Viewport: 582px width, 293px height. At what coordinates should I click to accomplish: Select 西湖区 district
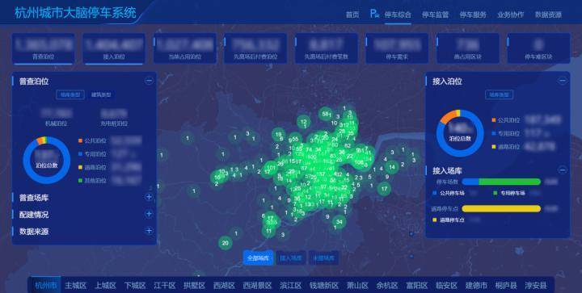click(224, 286)
